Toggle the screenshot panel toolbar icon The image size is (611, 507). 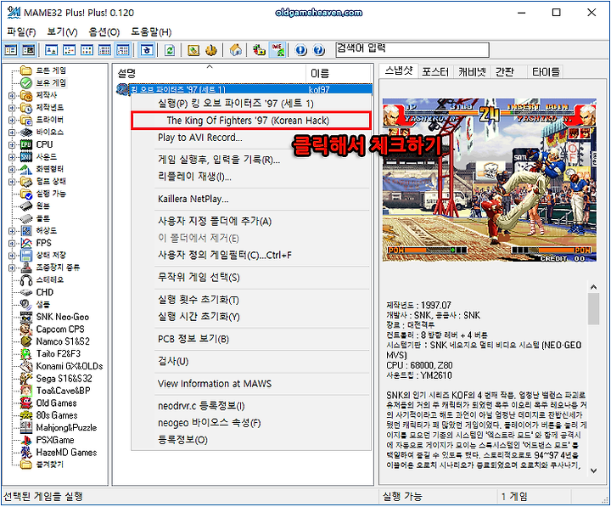coord(28,50)
